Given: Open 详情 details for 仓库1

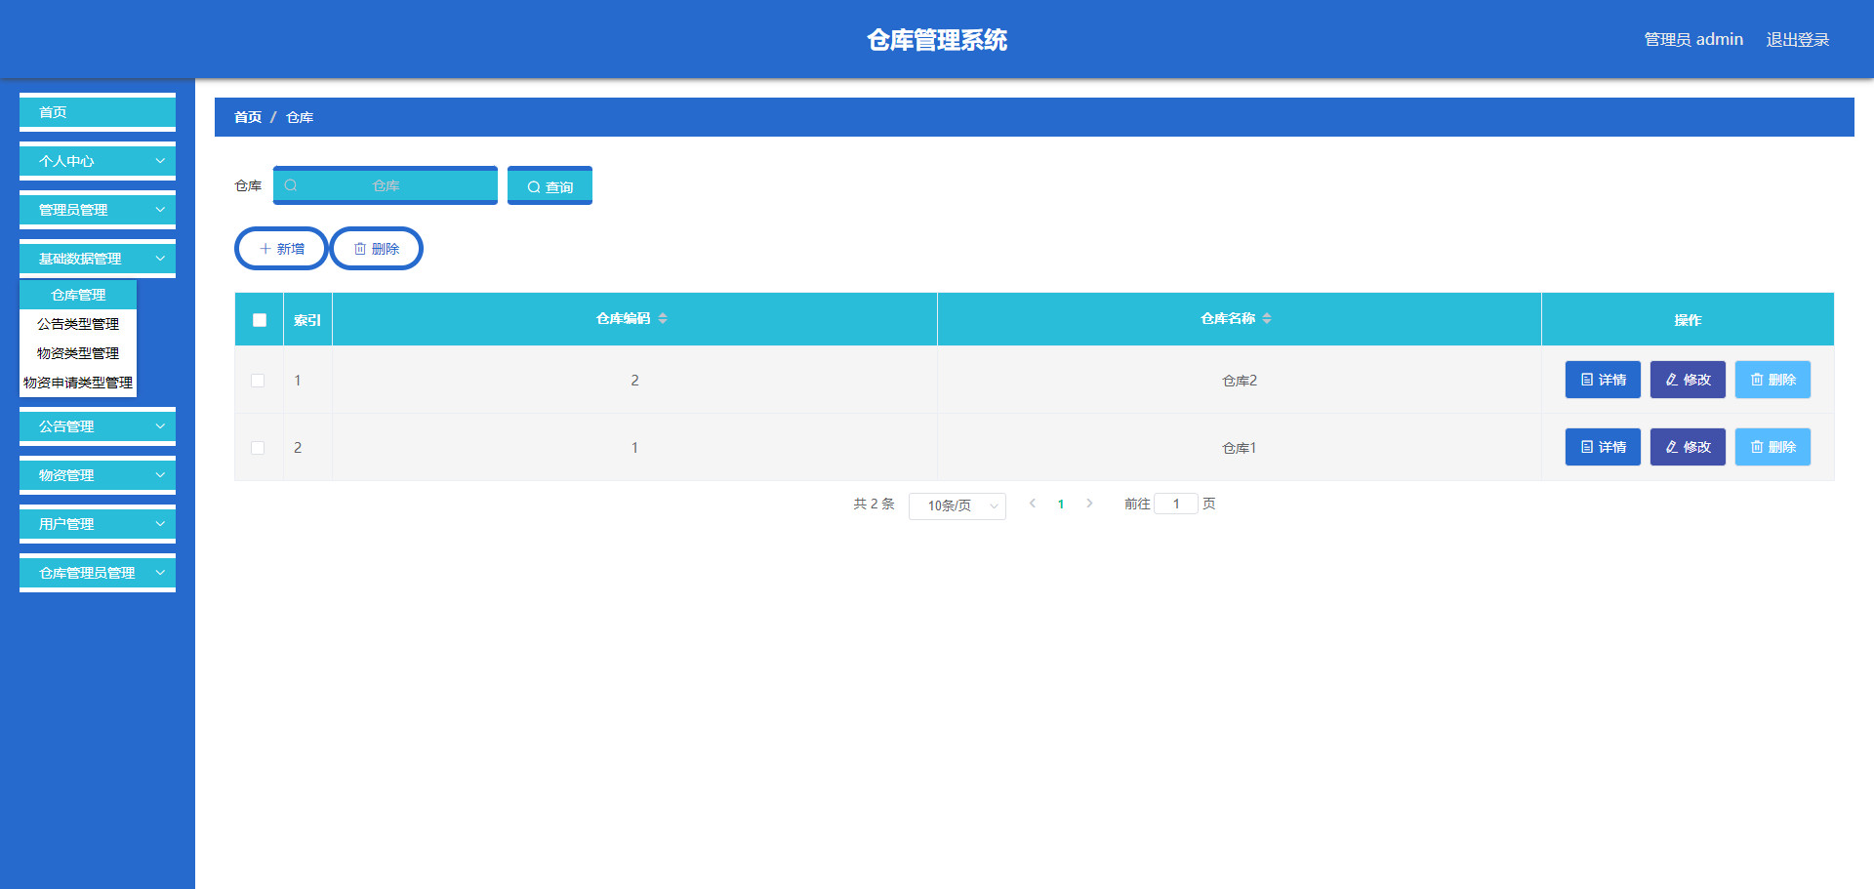Looking at the screenshot, I should pos(1603,447).
